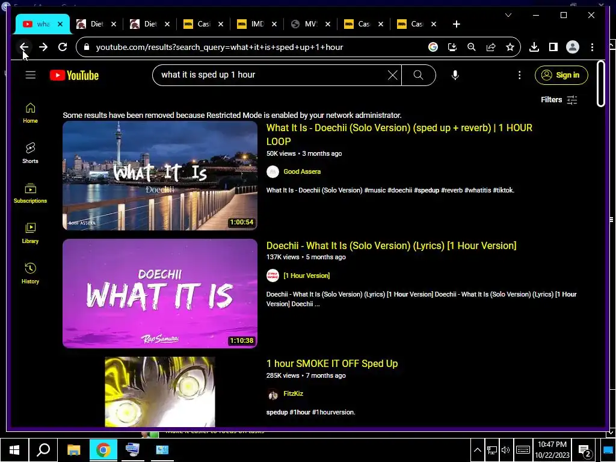
Task: Open Home in YouTube sidebar
Action: (30, 113)
